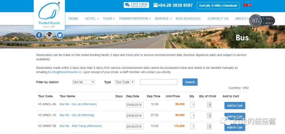The width and height of the screenshot is (285, 134).
Task: Click TheSinhTourist logo
Action: [49, 15]
